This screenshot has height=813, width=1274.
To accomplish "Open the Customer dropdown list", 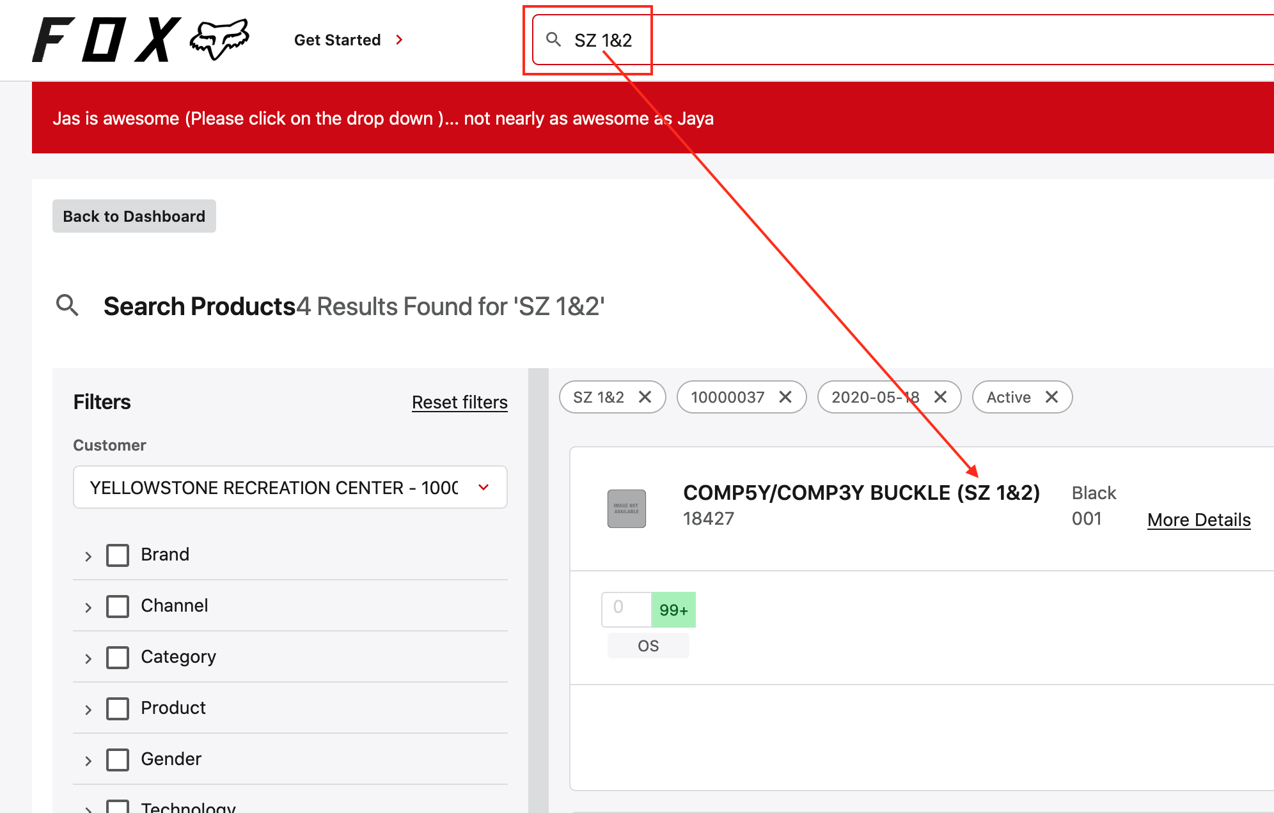I will (x=290, y=487).
